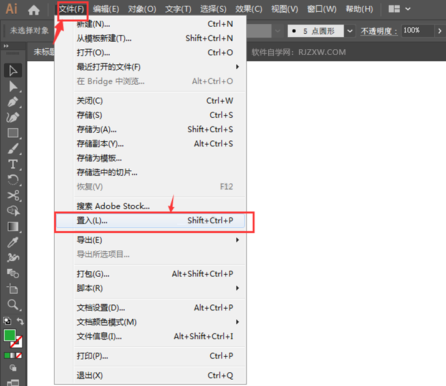The image size is (446, 386).
Task: Open the workspace layout switcher dropdown
Action: point(399,9)
